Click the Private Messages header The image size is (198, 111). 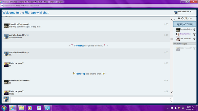tap(185, 44)
